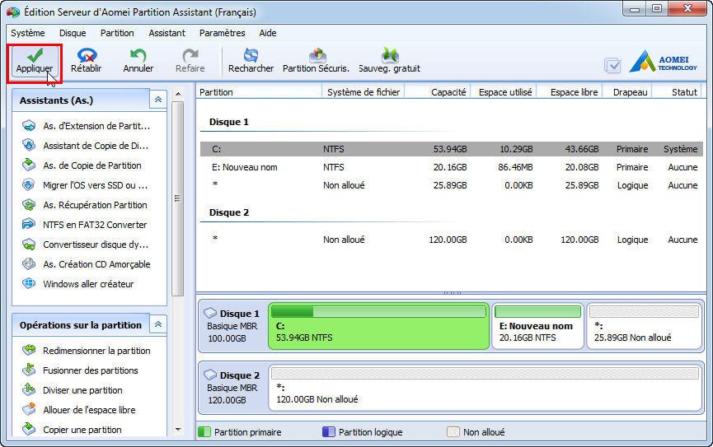Click sidebar scrollbar up arrow
The image size is (713, 447).
pos(178,94)
